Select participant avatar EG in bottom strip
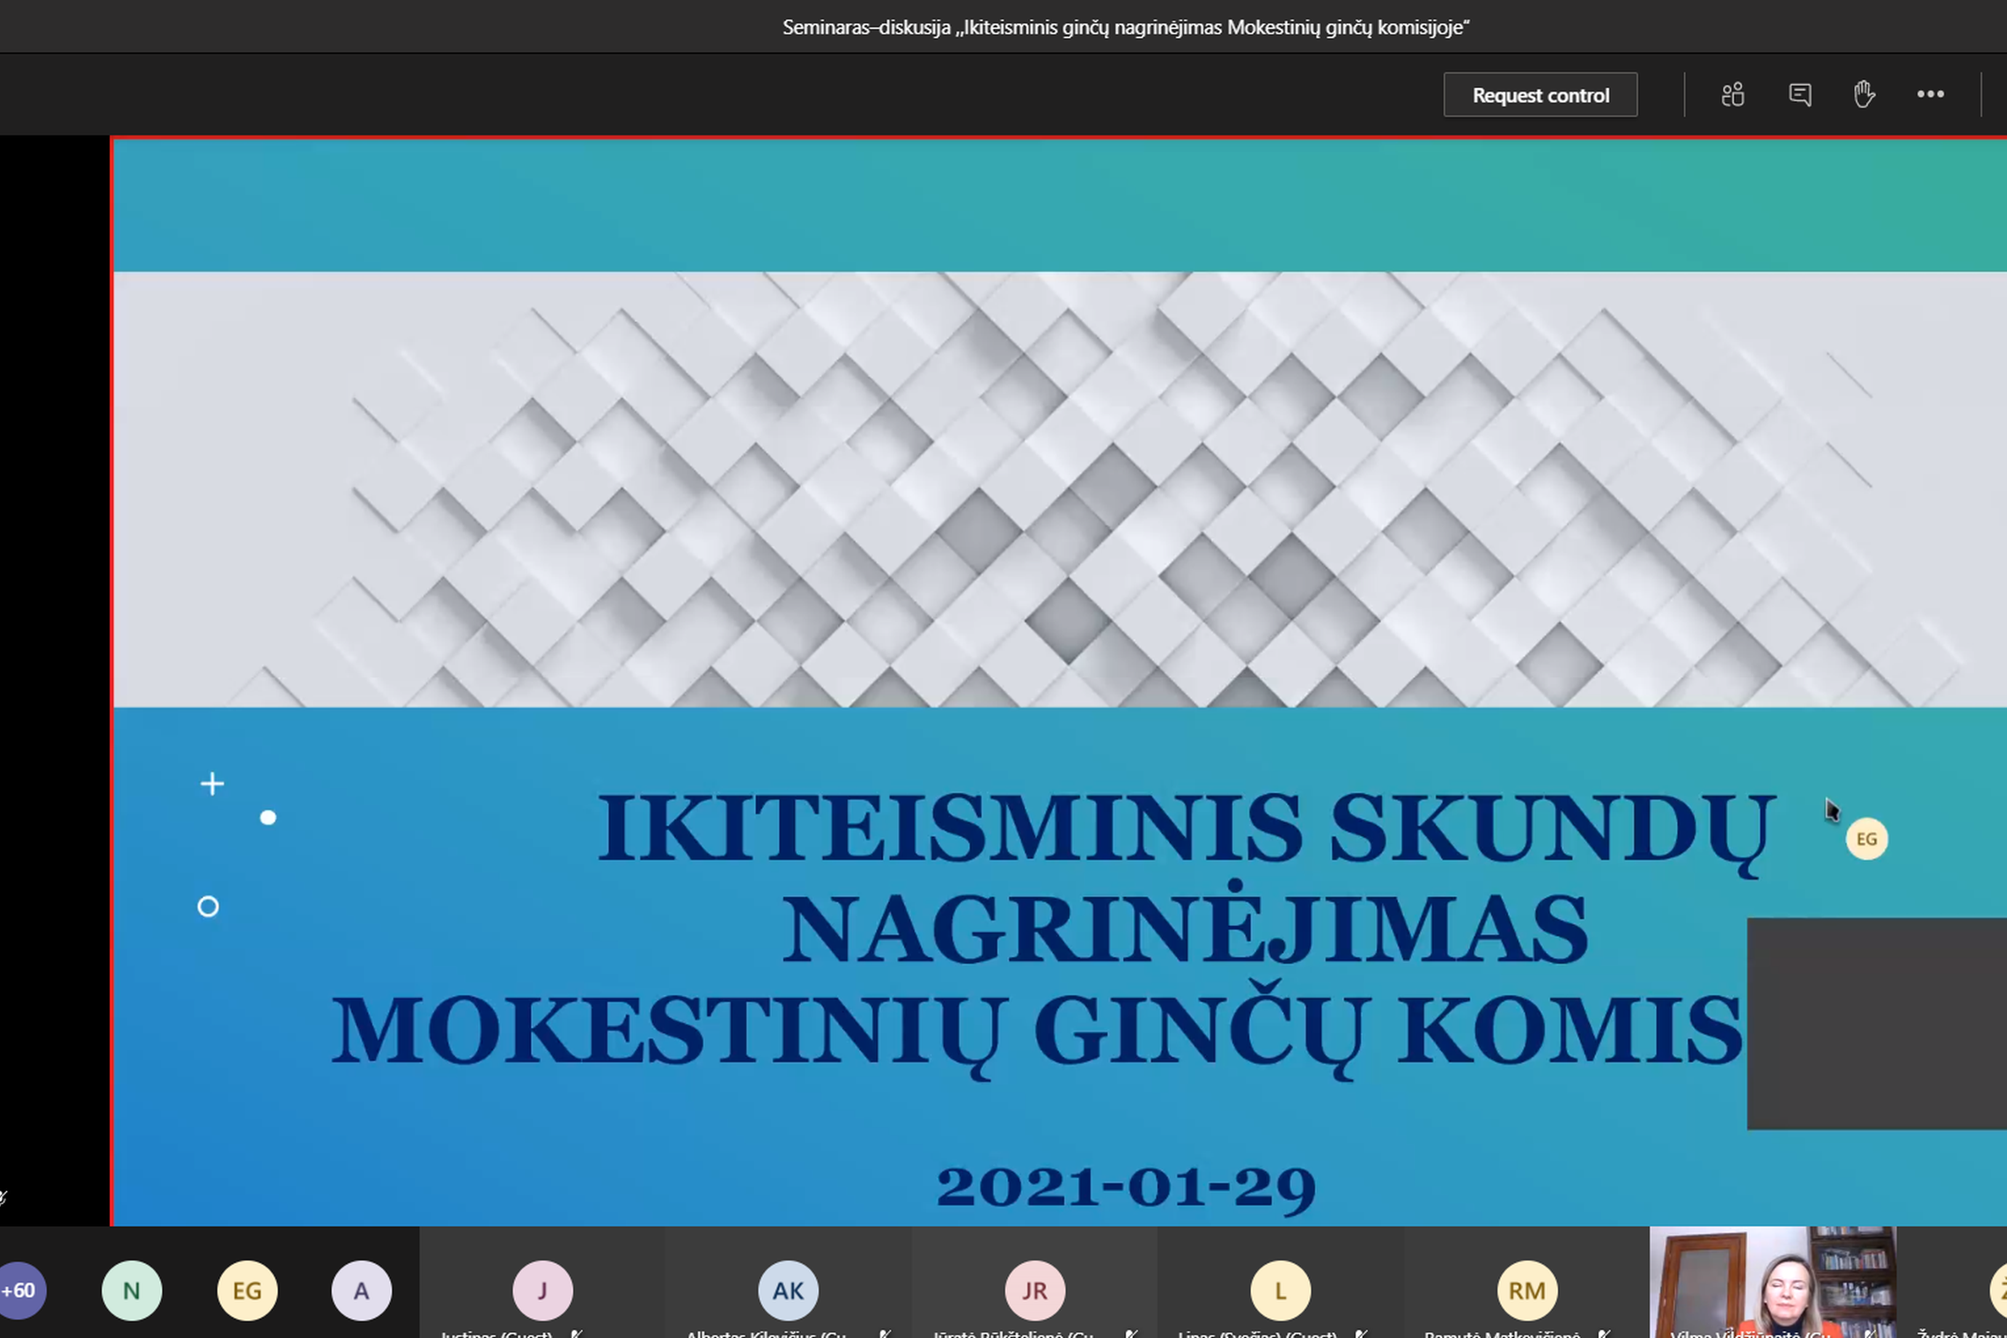This screenshot has width=2007, height=1338. pos(247,1290)
